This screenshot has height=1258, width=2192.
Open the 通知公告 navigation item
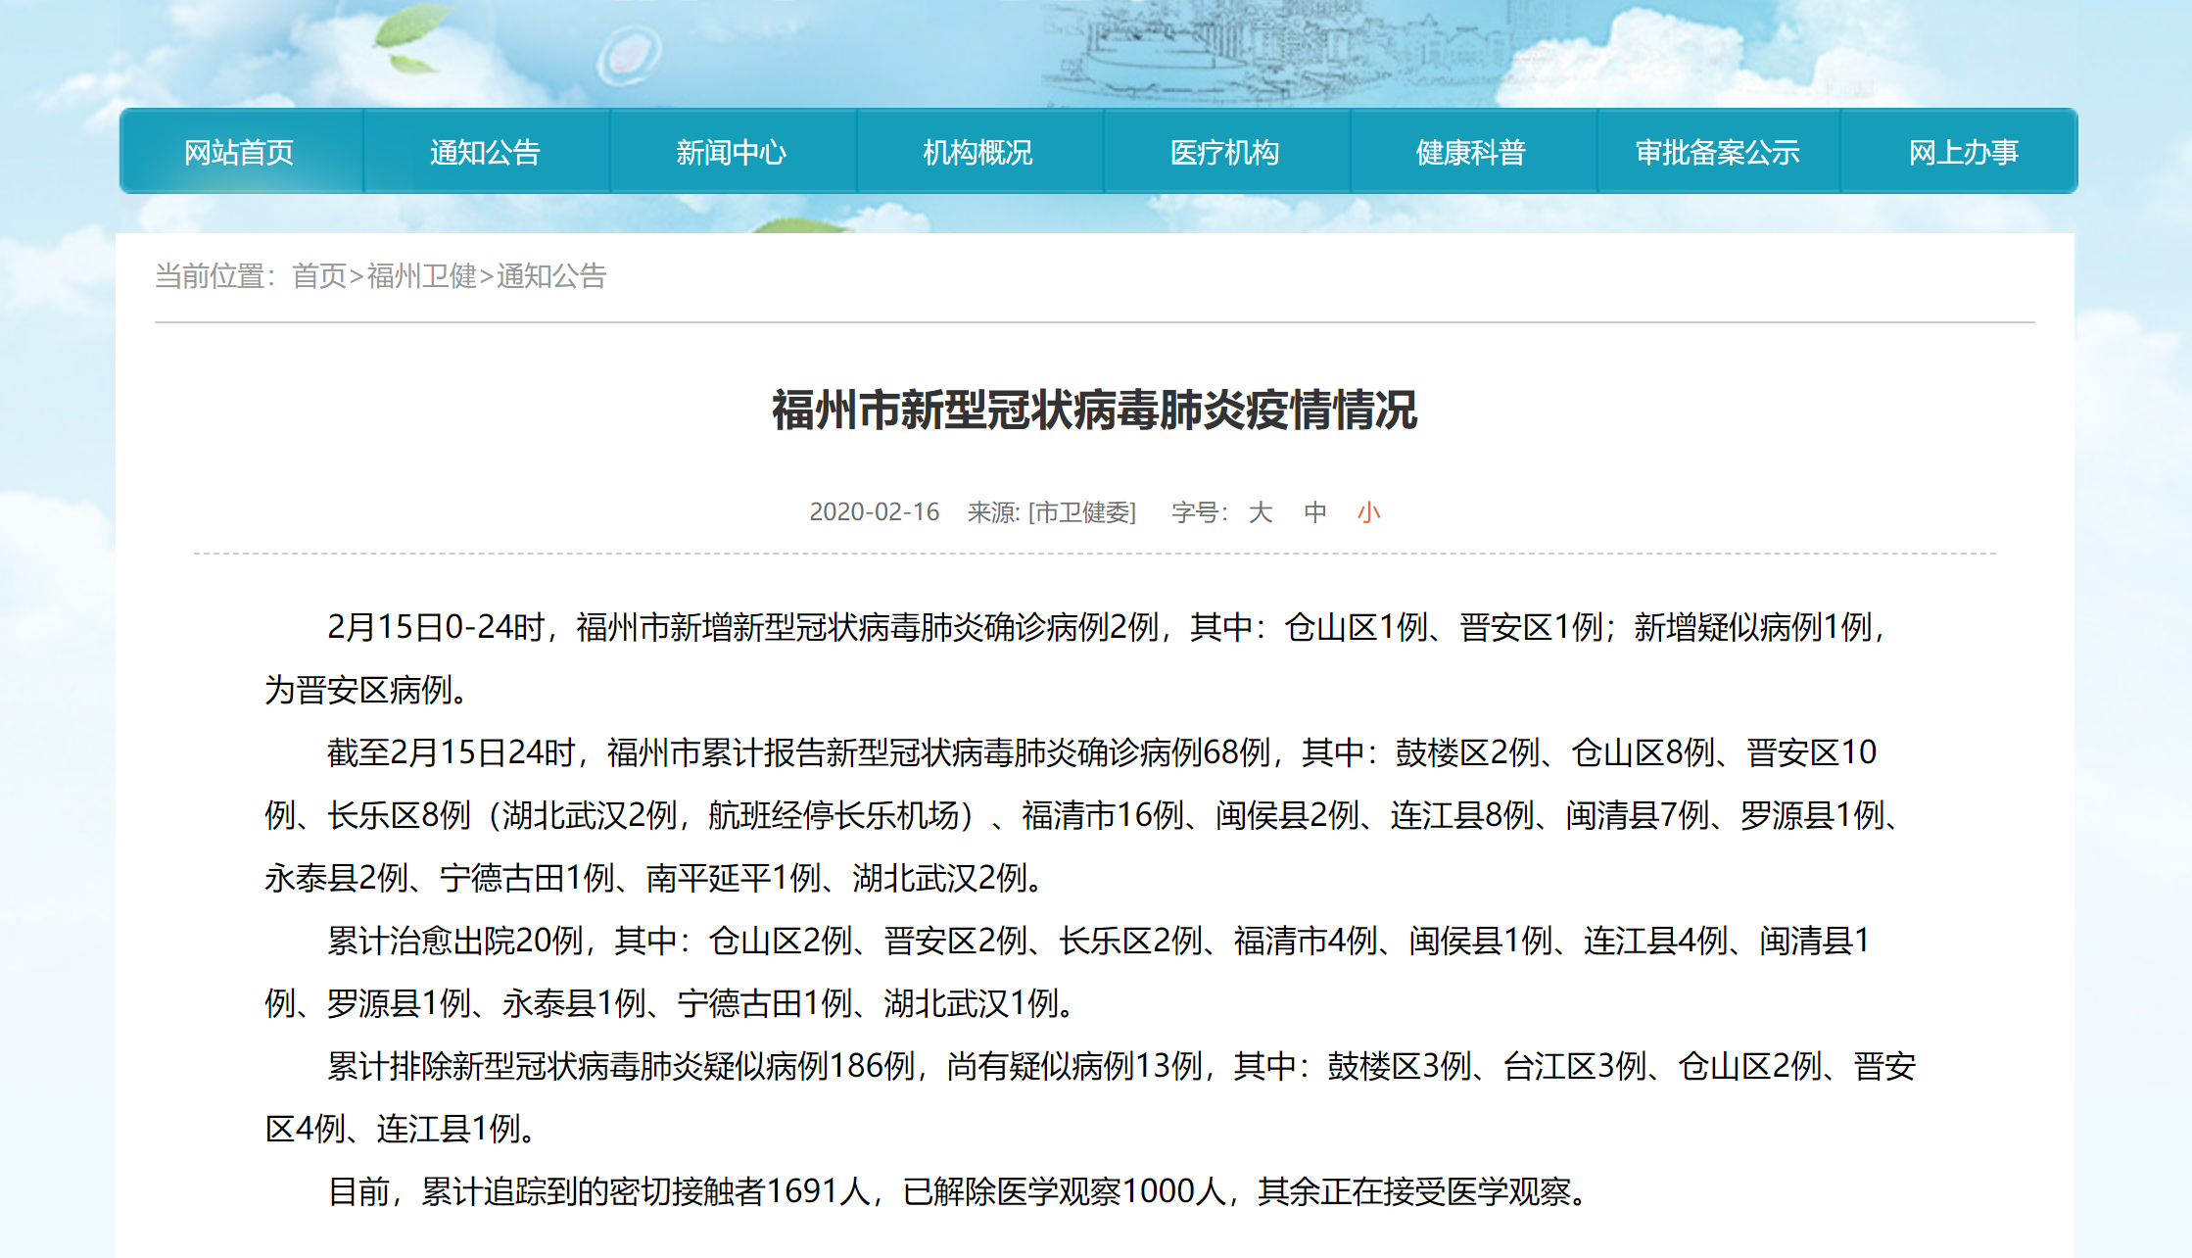(486, 152)
